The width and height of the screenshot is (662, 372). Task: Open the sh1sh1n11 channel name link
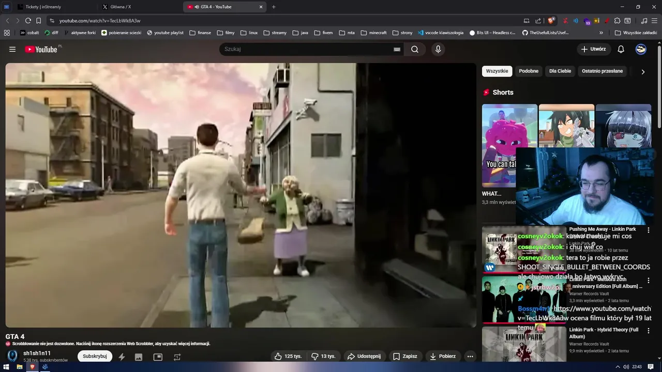[37, 353]
